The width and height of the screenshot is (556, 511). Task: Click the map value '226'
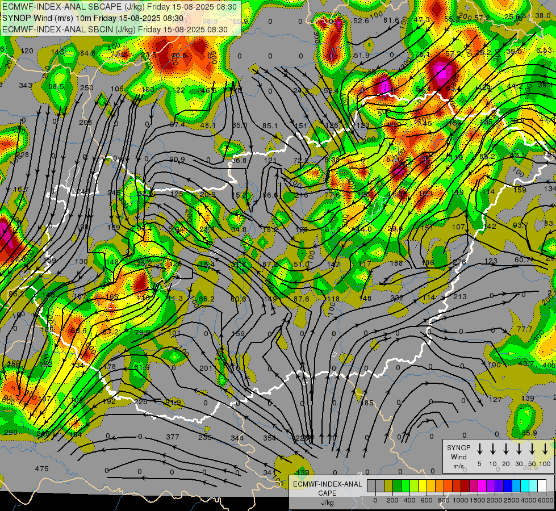[141, 402]
